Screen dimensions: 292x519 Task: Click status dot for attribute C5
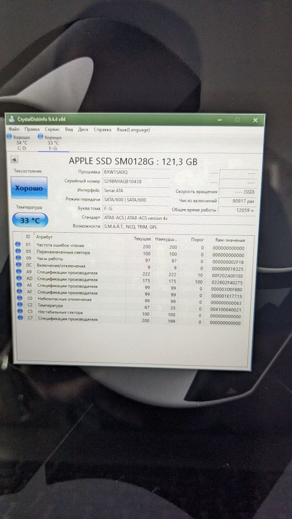20,311
